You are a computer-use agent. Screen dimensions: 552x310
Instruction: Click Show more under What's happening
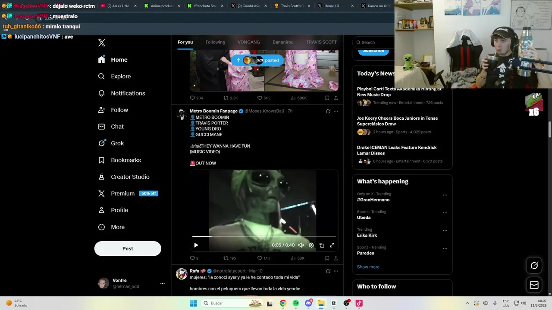(x=368, y=267)
